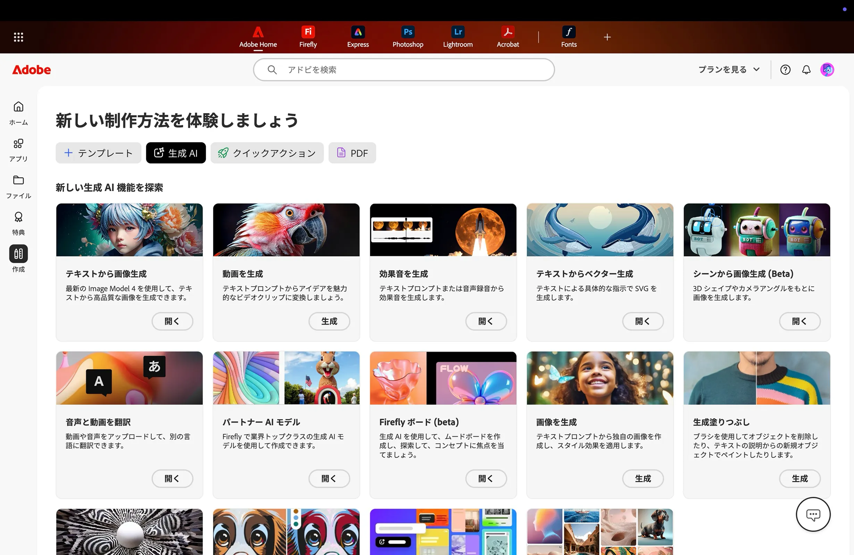This screenshot has height=555, width=854.
Task: Enable the PDF filter chip
Action: (352, 153)
